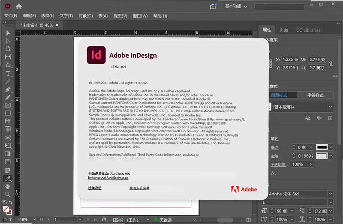
Task: Click the 法律声明 link
Action: click(x=95, y=188)
